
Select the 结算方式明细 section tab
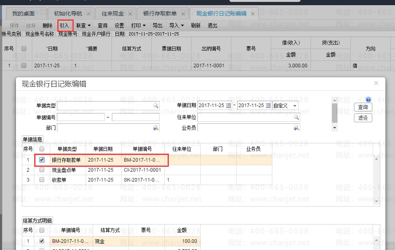click(x=37, y=221)
